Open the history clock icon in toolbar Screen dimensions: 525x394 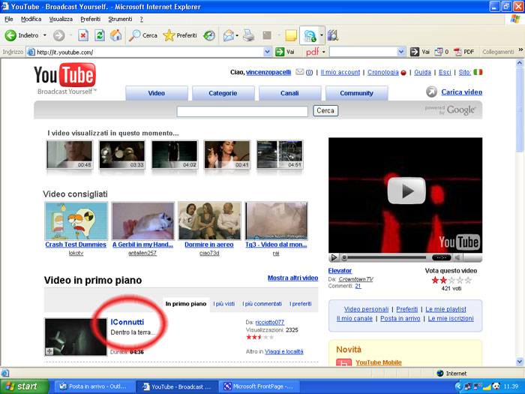point(209,35)
